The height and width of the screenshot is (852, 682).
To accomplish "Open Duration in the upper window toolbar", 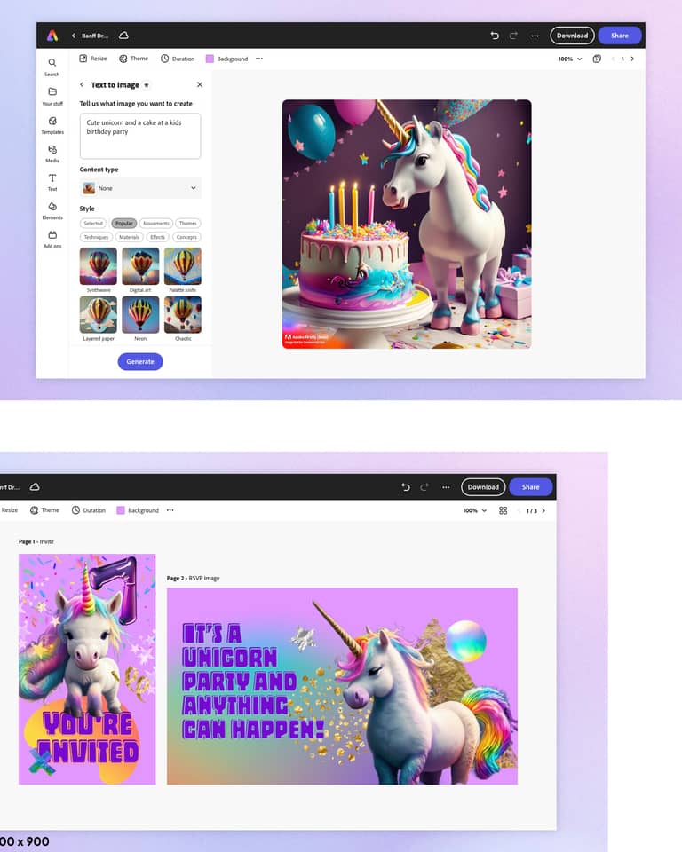I will click(x=178, y=59).
